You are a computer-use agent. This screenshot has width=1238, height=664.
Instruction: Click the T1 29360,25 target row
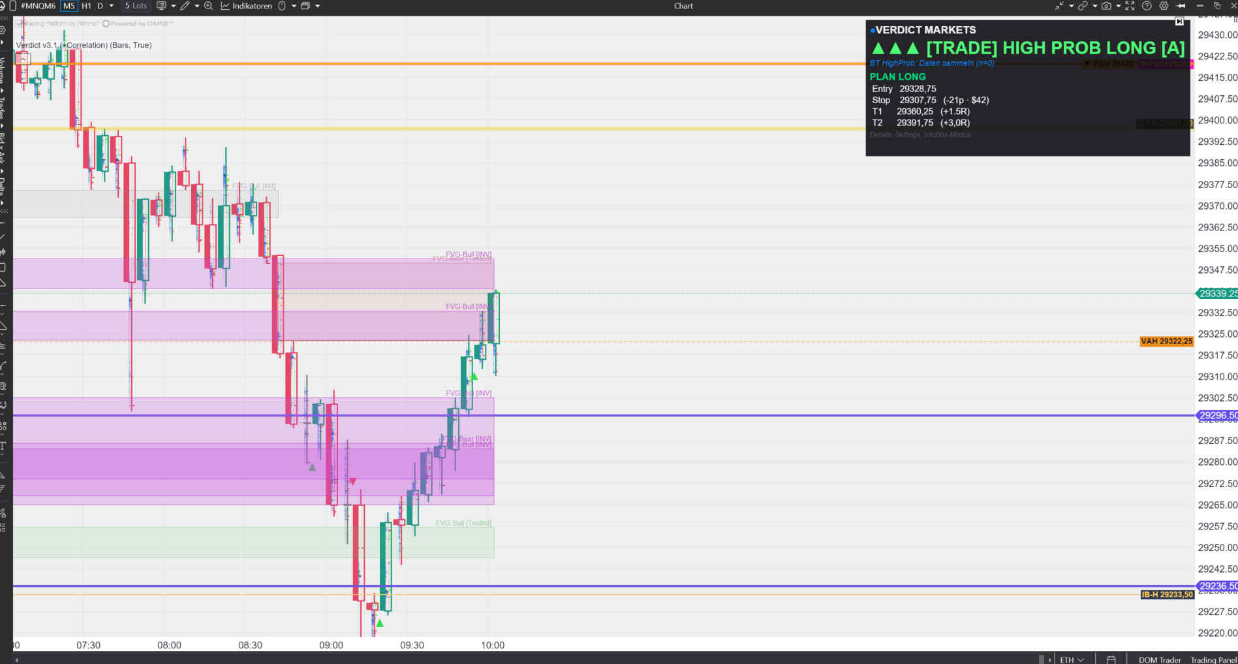921,111
